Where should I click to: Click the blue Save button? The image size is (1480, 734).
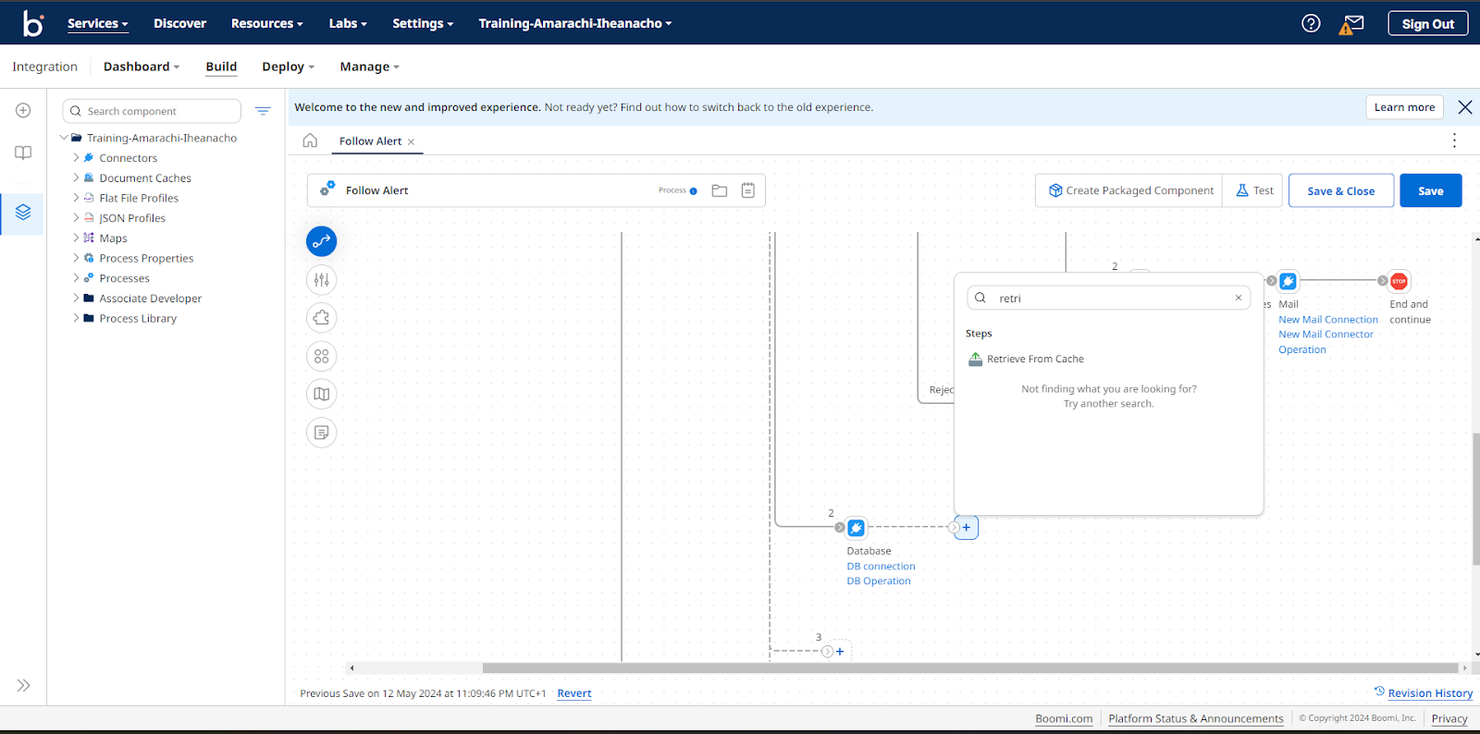tap(1430, 191)
